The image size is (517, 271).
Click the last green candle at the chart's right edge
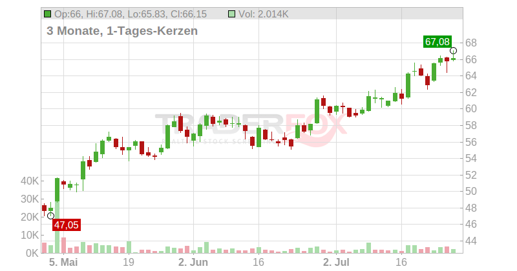coord(454,59)
